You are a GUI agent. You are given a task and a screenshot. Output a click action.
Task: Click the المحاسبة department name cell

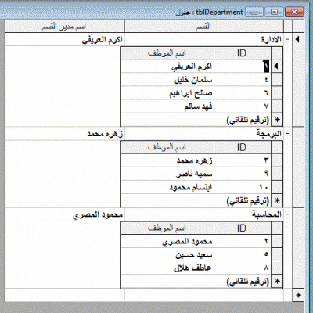click(204, 214)
